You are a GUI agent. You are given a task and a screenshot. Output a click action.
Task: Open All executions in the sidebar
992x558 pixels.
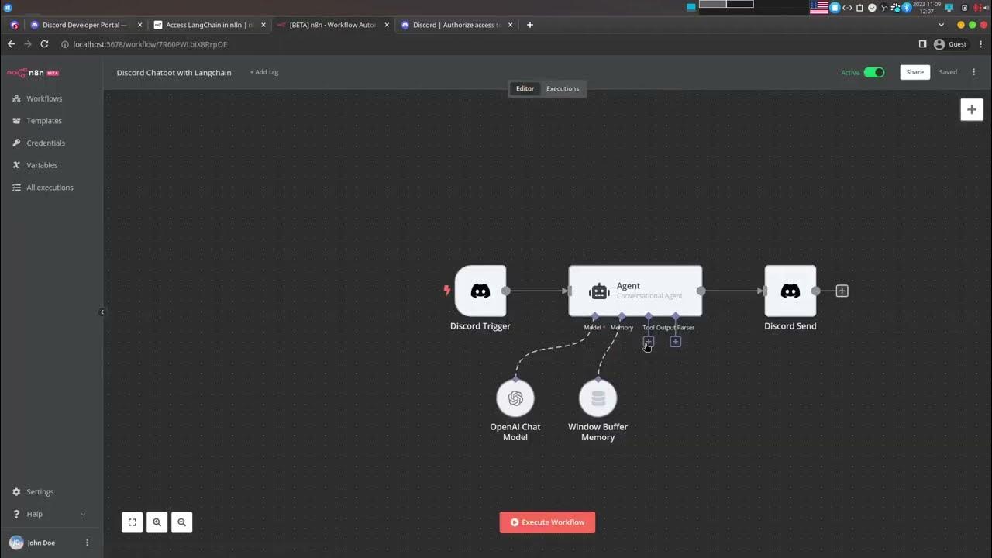point(50,188)
